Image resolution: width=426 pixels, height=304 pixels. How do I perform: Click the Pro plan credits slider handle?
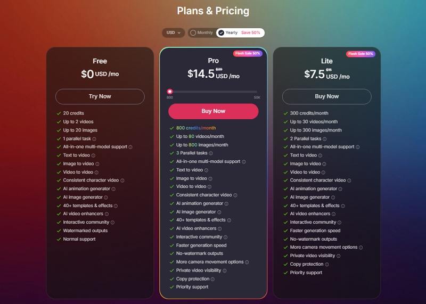(x=170, y=92)
